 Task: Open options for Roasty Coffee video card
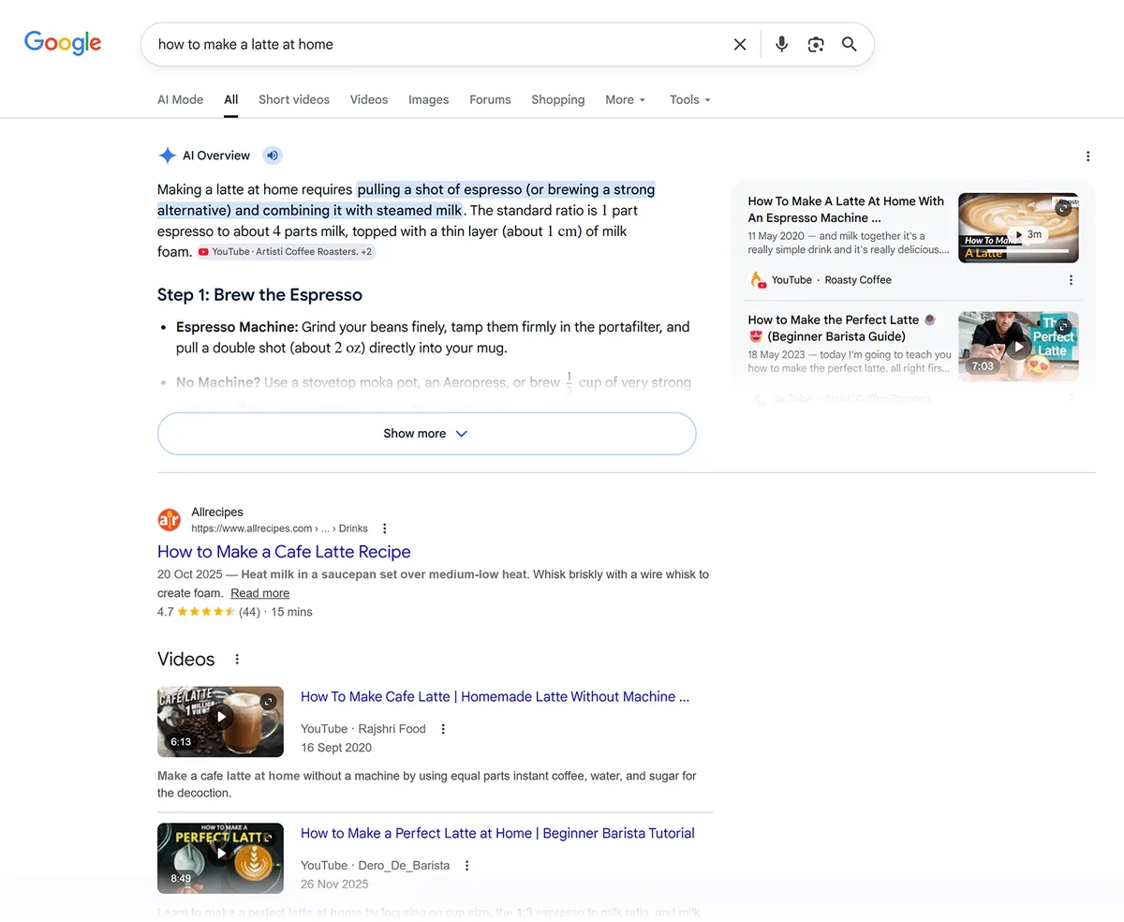tap(1072, 280)
